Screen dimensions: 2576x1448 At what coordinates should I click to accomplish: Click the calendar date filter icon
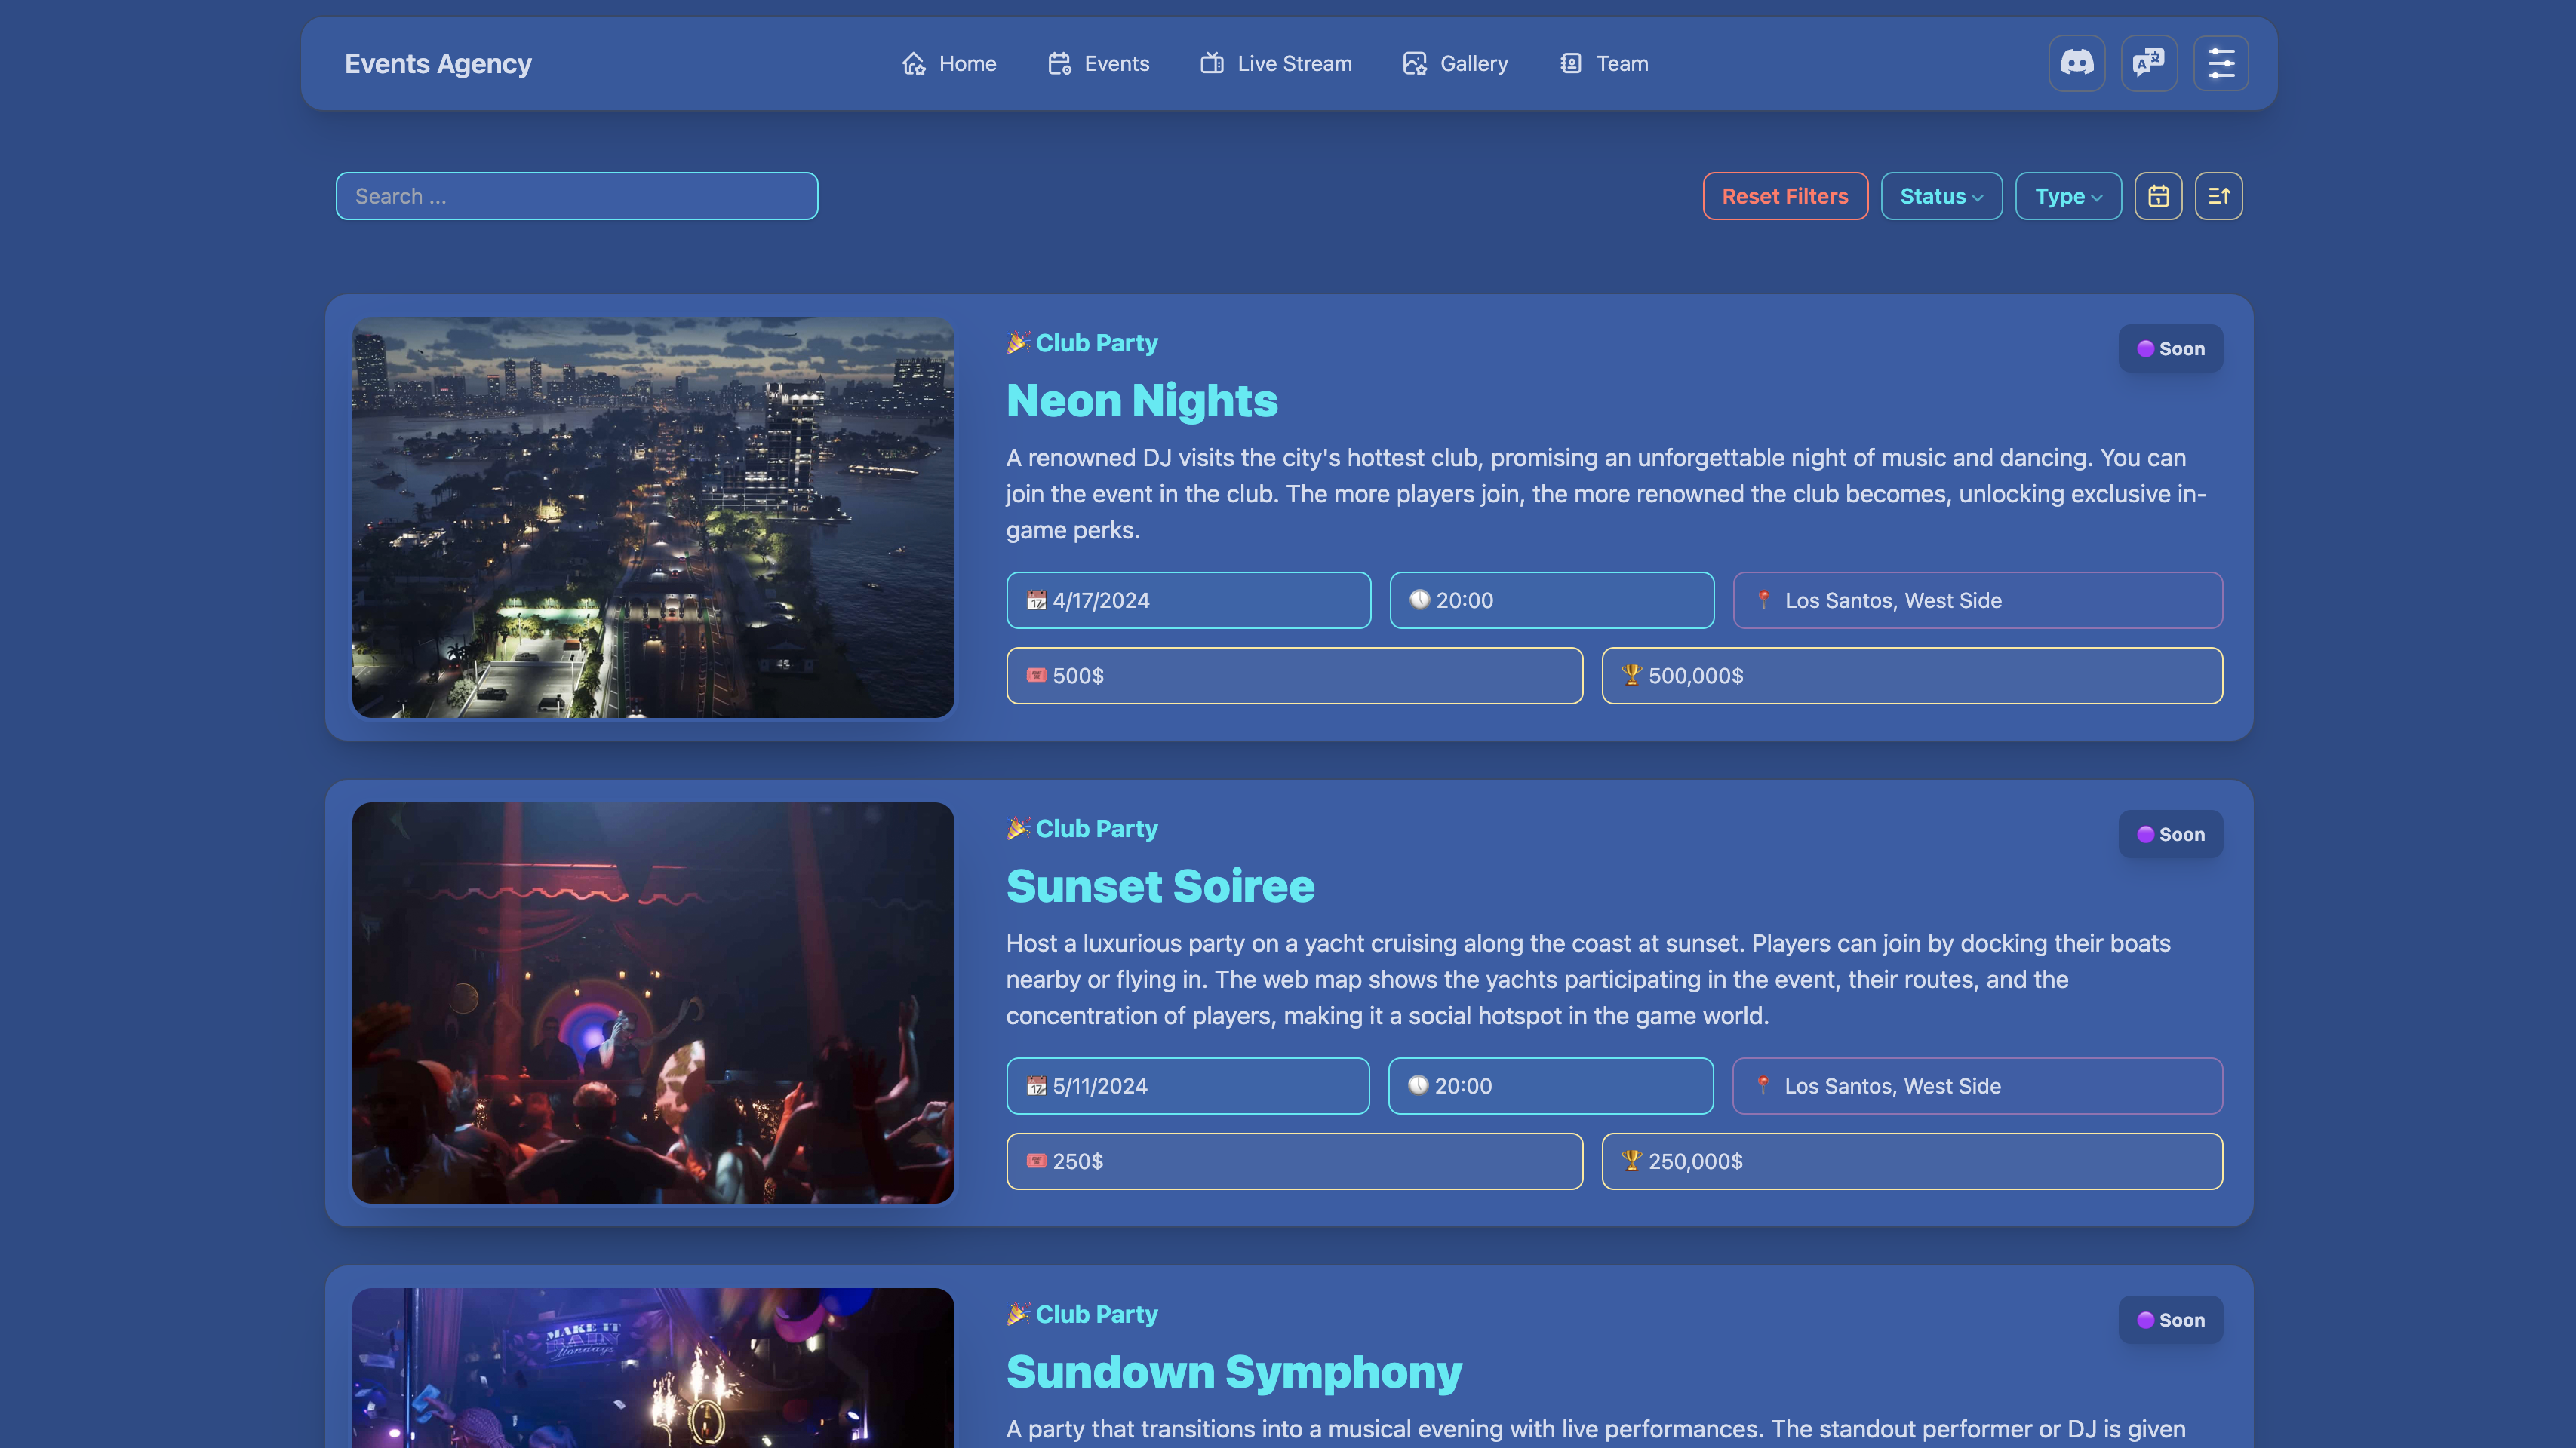point(2158,196)
